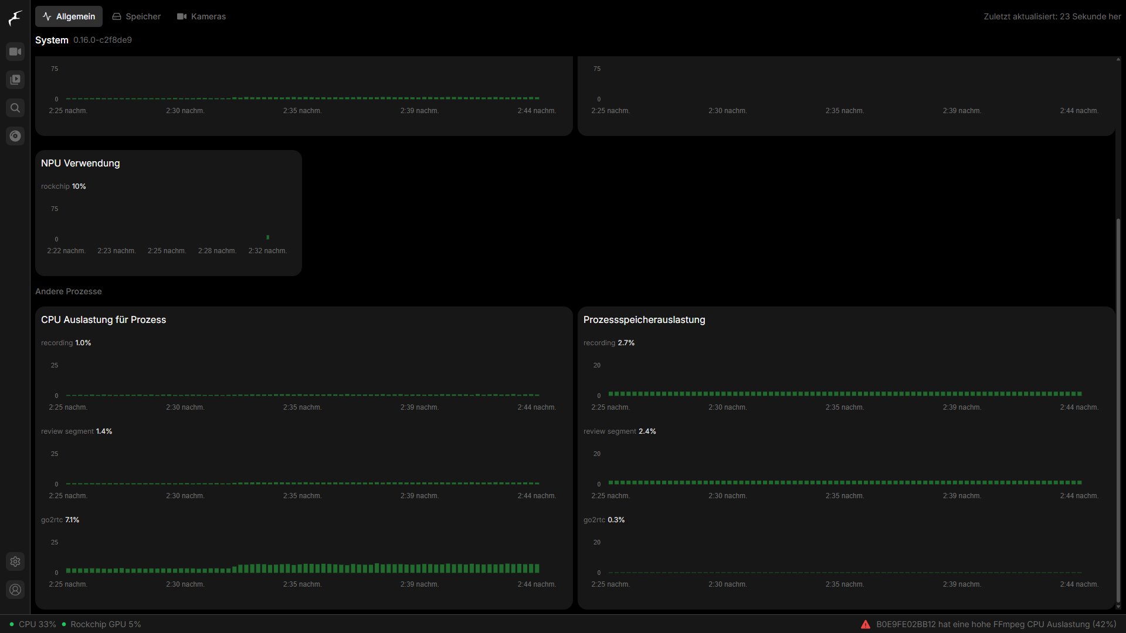Click the Frigate bird logo
Image resolution: width=1126 pixels, height=633 pixels.
(x=15, y=18)
